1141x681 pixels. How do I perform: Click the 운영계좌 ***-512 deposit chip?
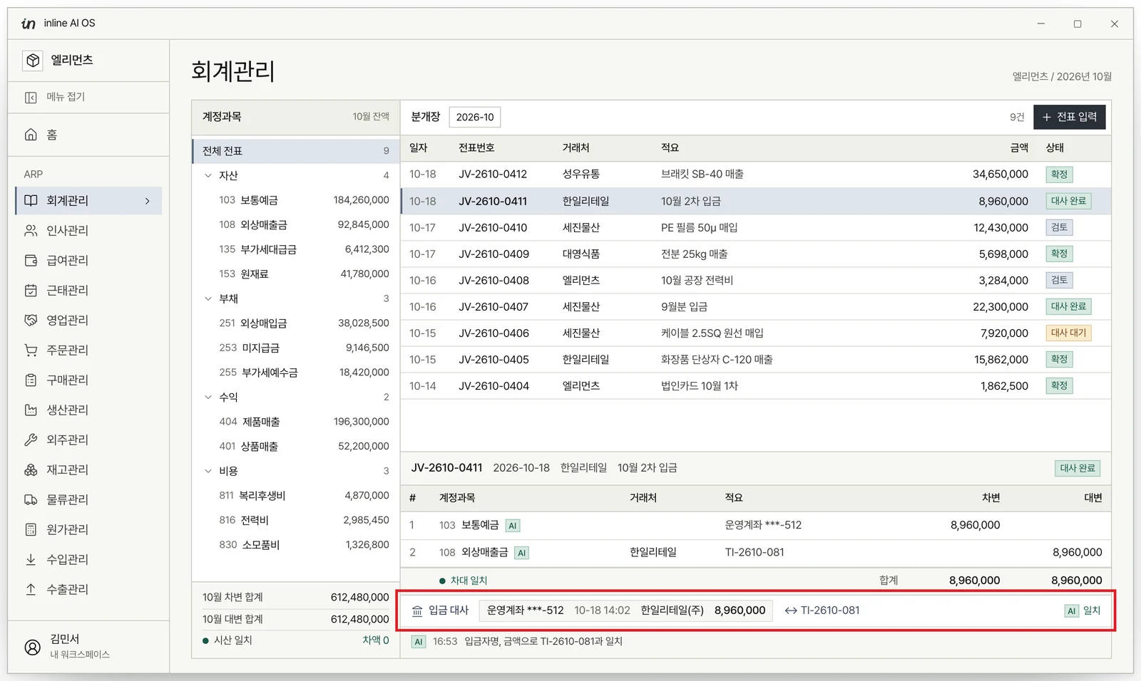pos(625,610)
